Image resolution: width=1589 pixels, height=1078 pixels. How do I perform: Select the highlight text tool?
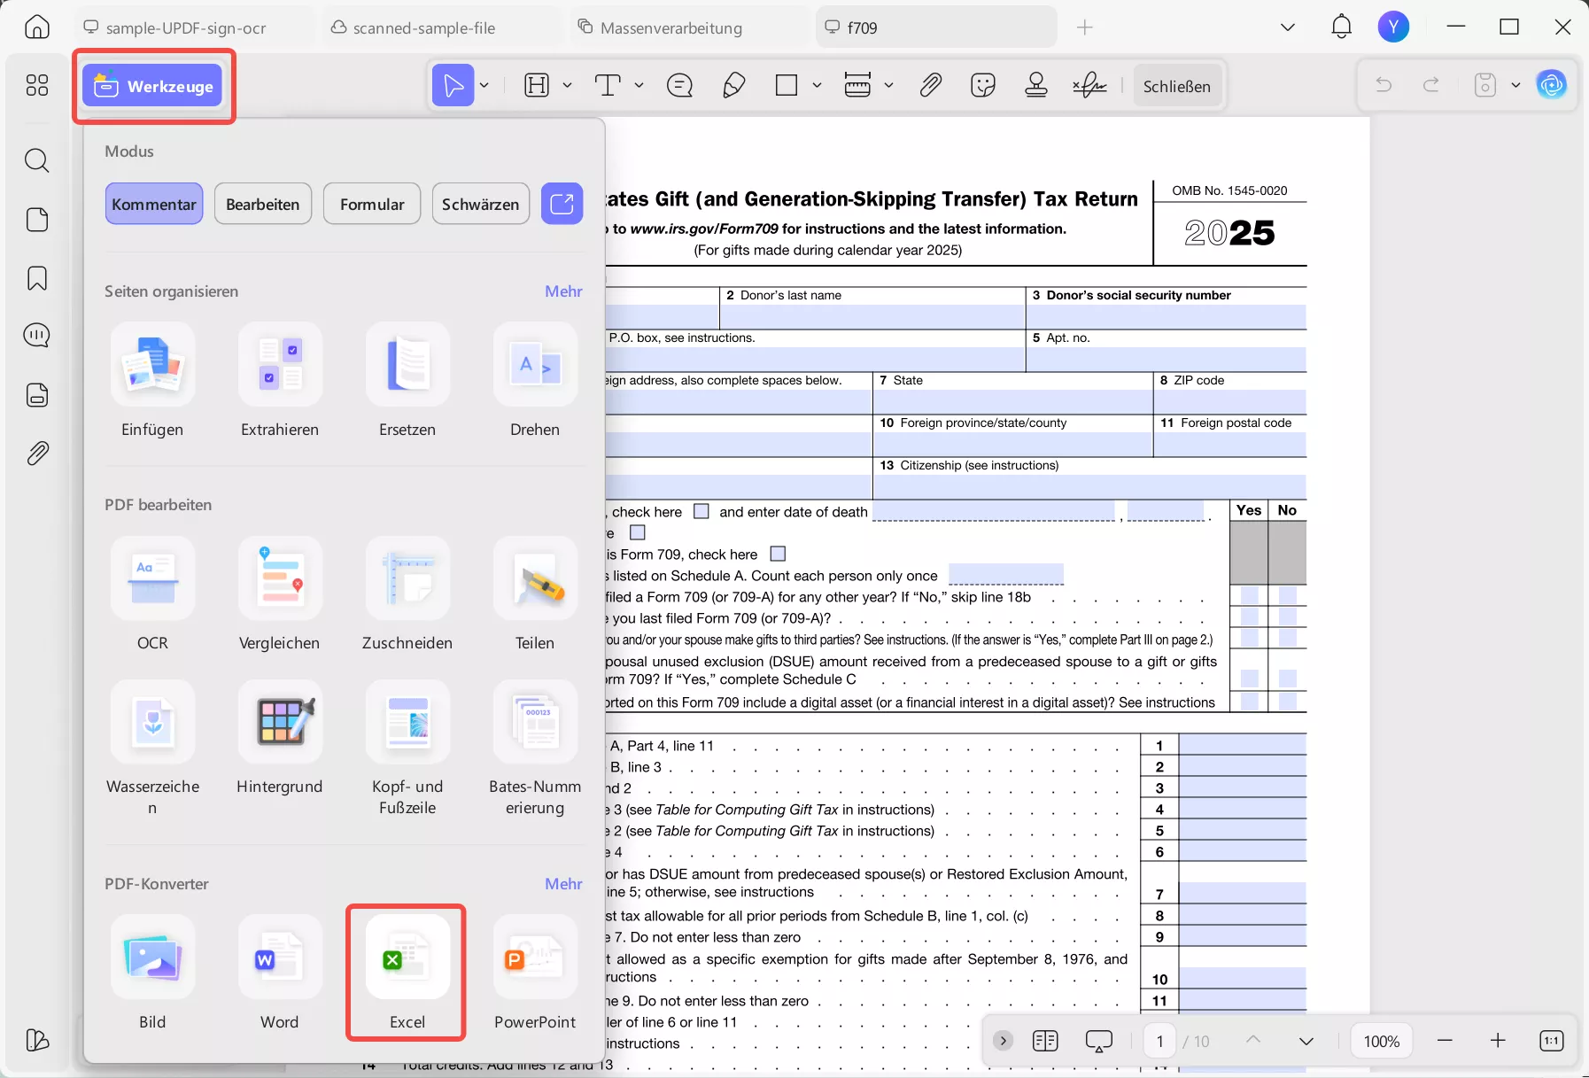coord(537,86)
